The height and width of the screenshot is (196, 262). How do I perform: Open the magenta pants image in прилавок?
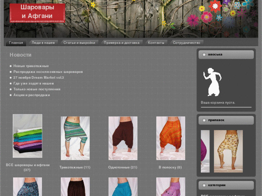205,151
